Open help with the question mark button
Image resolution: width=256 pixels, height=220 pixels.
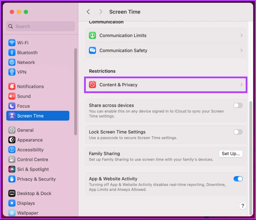point(243,206)
